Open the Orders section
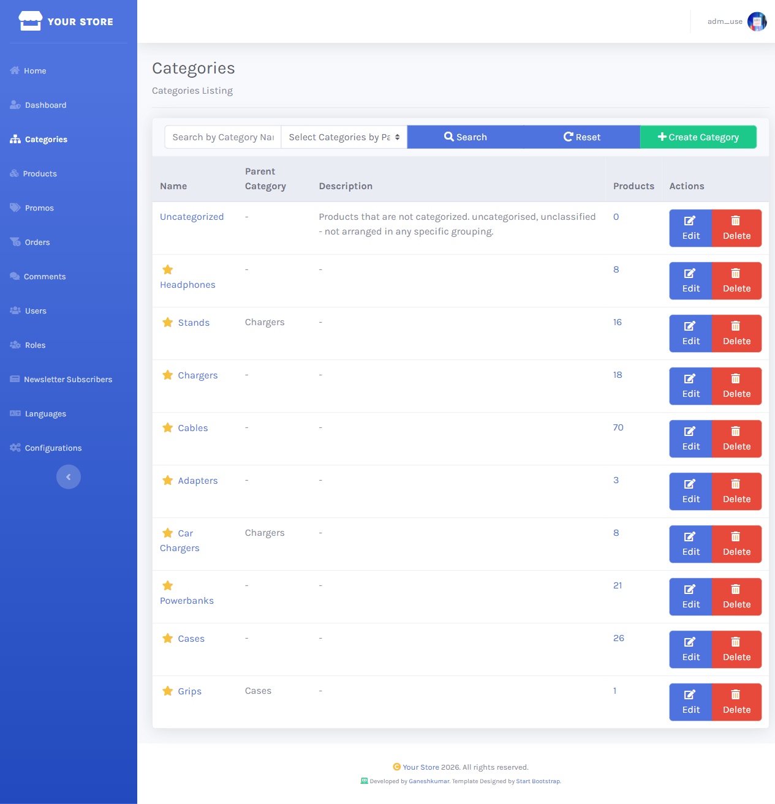Viewport: 775px width, 804px height. [30, 242]
